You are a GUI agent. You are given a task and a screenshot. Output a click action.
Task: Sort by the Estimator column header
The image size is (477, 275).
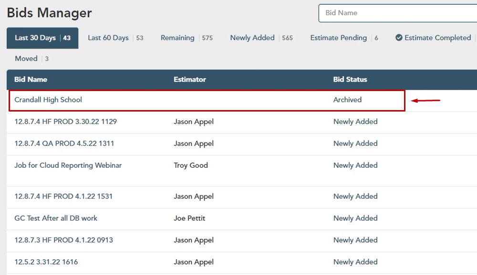189,80
